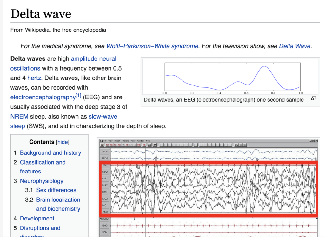Click the hertz link

[x=34, y=78]
